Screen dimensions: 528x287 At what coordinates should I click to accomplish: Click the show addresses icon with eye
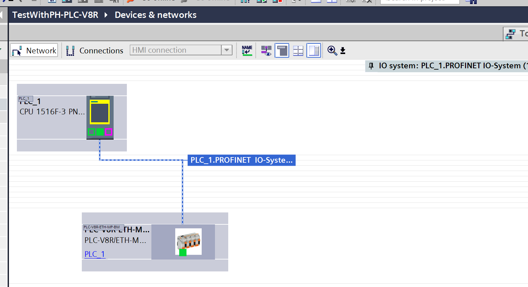point(266,50)
